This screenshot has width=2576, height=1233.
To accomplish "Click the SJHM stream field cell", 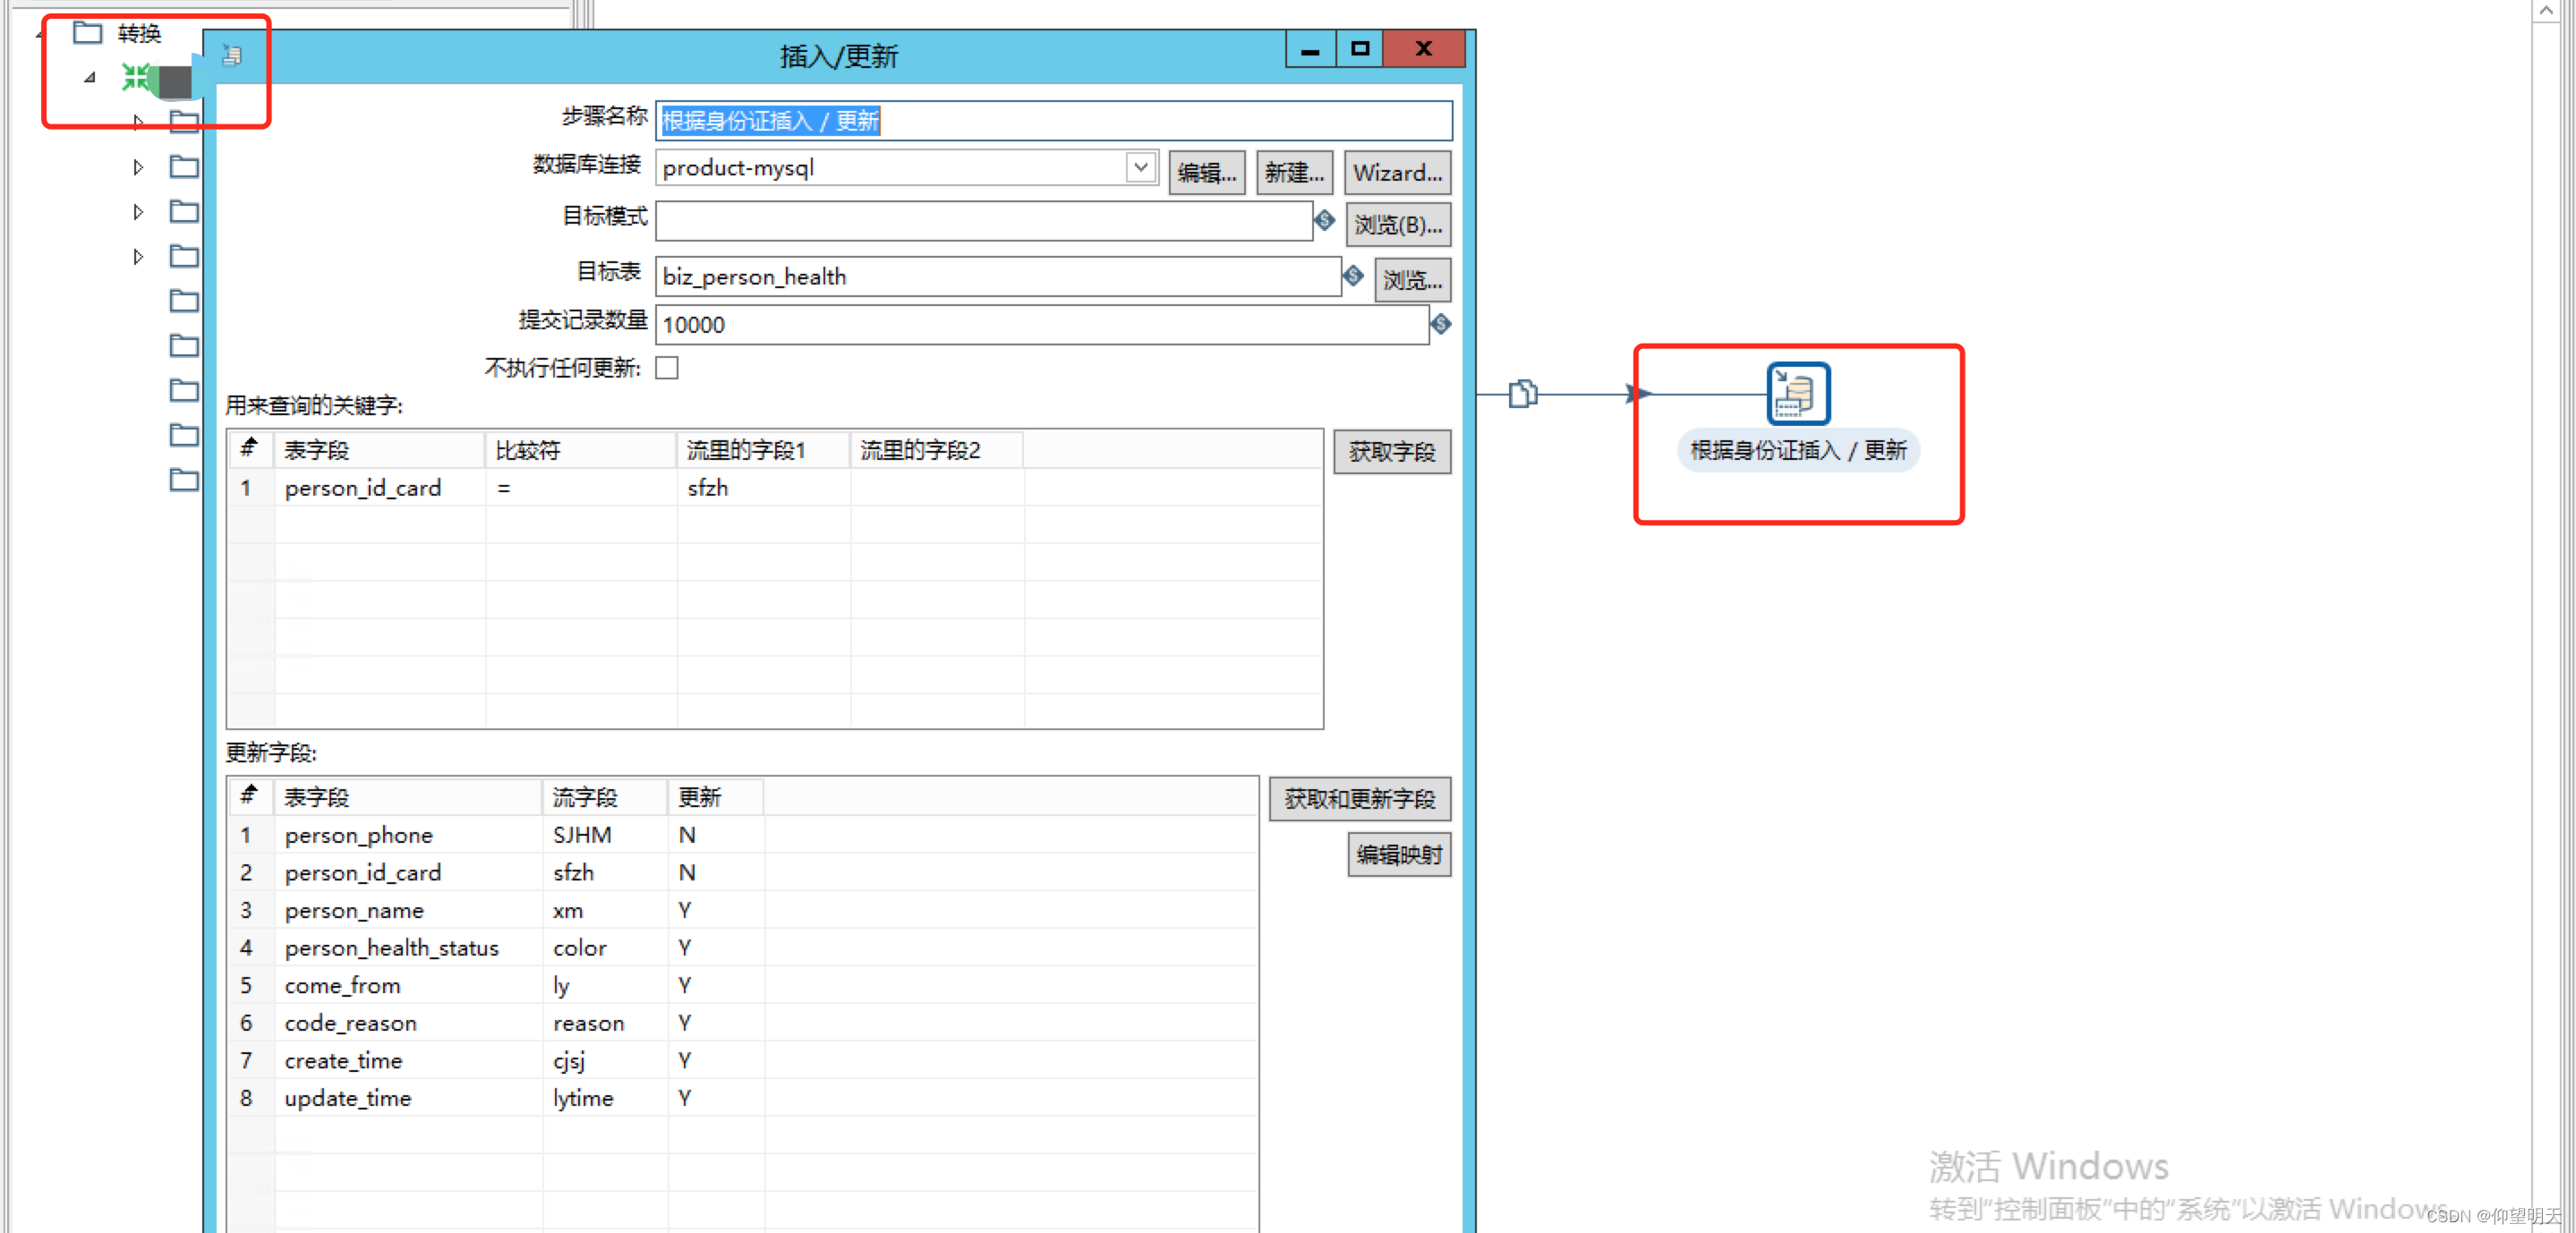I will (x=605, y=835).
